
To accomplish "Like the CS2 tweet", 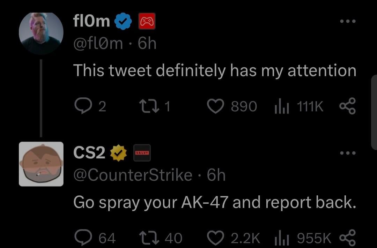I will tap(216, 238).
